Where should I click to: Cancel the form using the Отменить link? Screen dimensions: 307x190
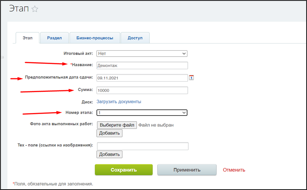[x=234, y=170]
